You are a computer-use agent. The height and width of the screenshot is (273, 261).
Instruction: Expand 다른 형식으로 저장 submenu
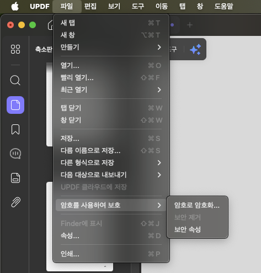tap(111, 163)
